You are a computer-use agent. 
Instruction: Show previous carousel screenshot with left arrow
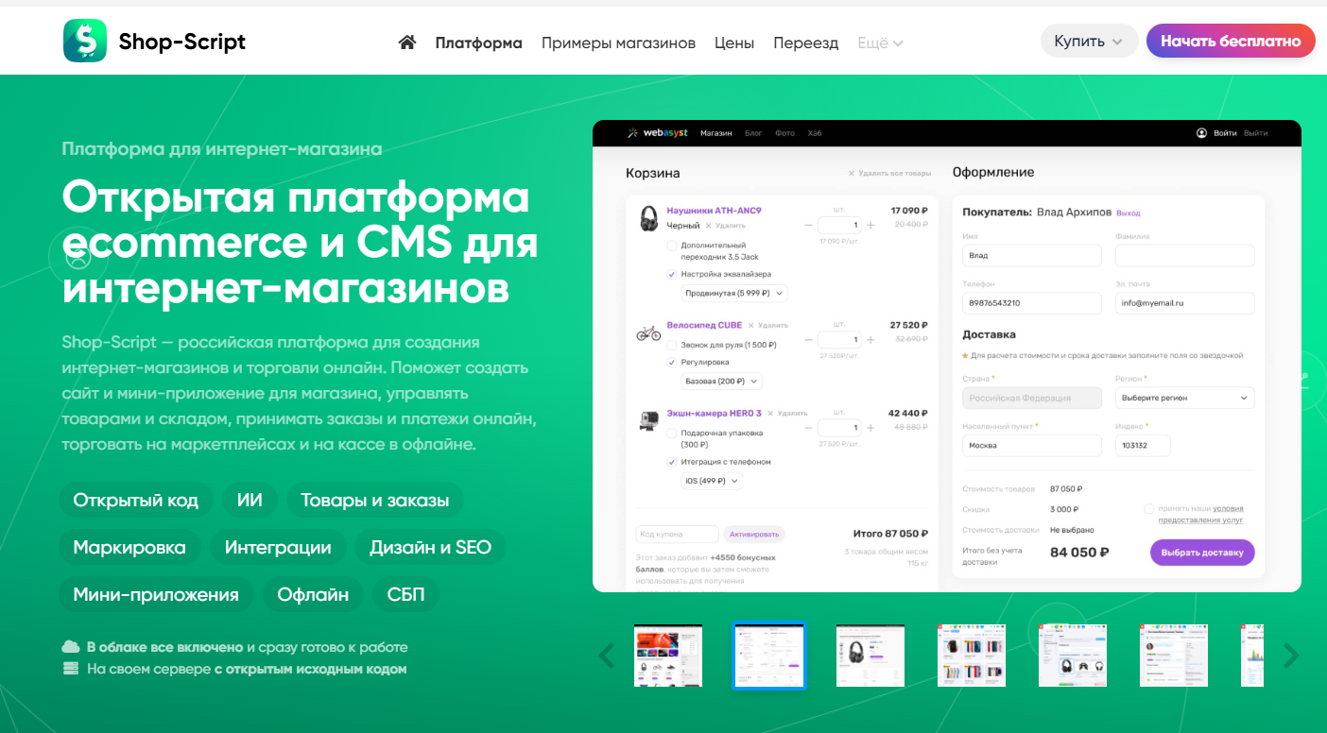click(608, 655)
